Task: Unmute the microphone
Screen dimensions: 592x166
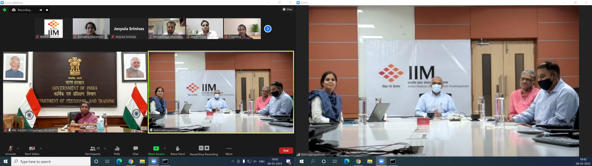Action: click(x=10, y=150)
